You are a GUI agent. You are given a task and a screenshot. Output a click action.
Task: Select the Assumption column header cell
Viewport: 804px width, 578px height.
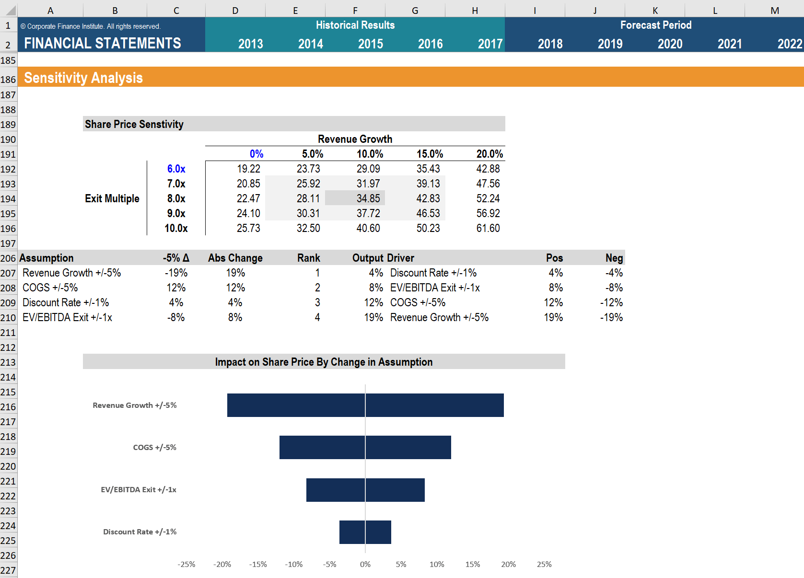click(47, 258)
